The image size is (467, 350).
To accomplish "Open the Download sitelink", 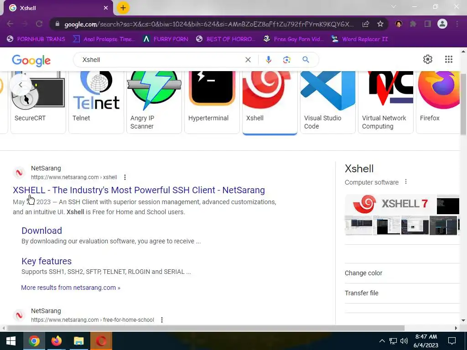I will (x=42, y=231).
